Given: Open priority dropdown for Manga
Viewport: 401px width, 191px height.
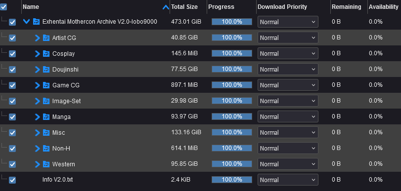Looking at the screenshot, I should 288,116.
